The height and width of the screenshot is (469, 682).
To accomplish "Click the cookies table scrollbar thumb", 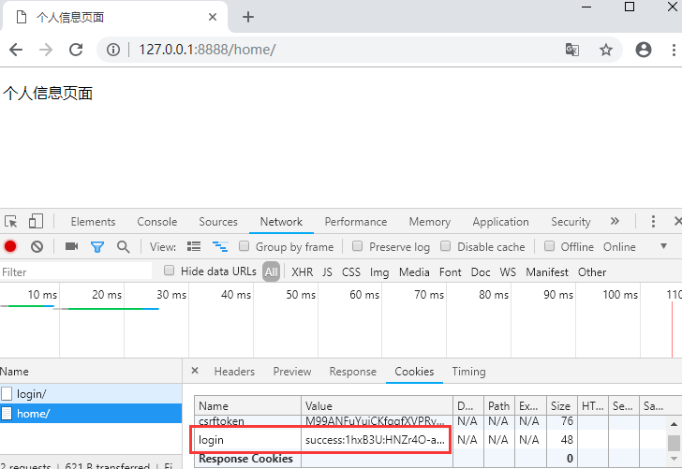I will pyautogui.click(x=674, y=443).
